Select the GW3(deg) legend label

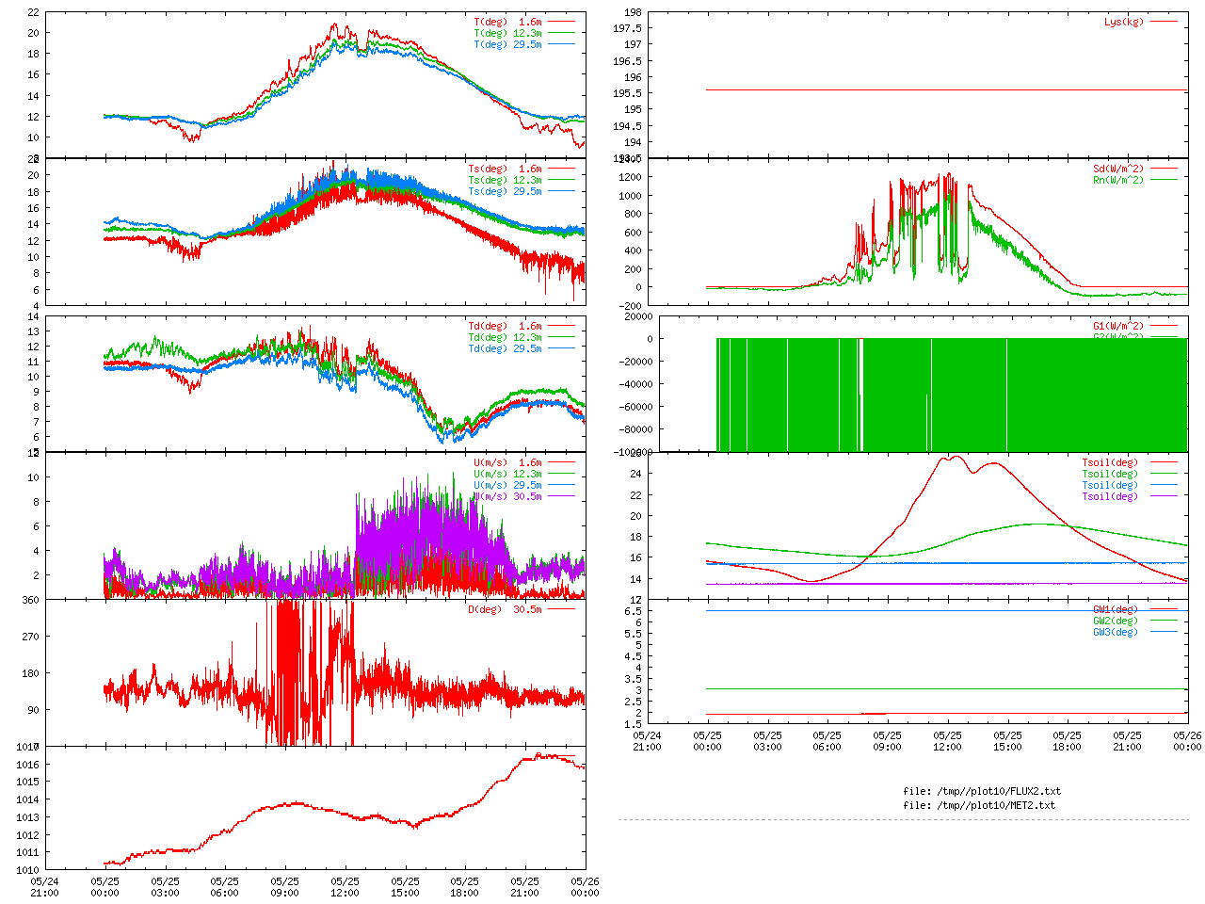point(1116,633)
